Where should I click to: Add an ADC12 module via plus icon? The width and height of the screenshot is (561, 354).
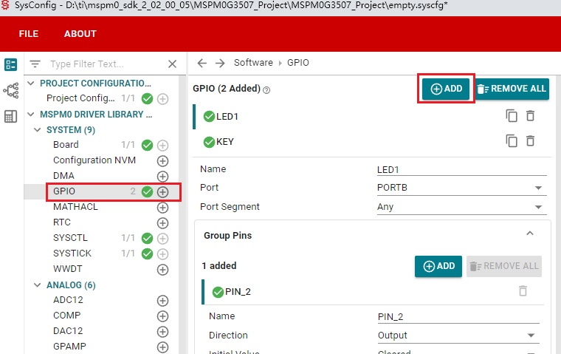coord(163,301)
